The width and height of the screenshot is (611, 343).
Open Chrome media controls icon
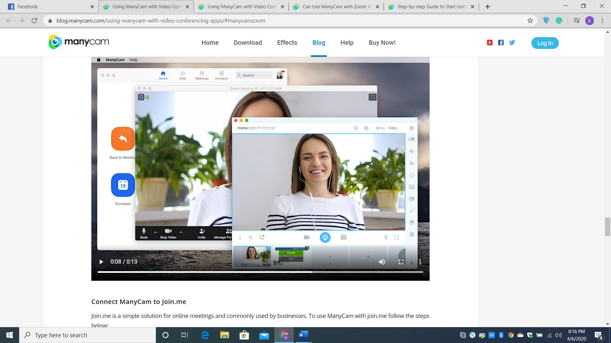click(577, 21)
